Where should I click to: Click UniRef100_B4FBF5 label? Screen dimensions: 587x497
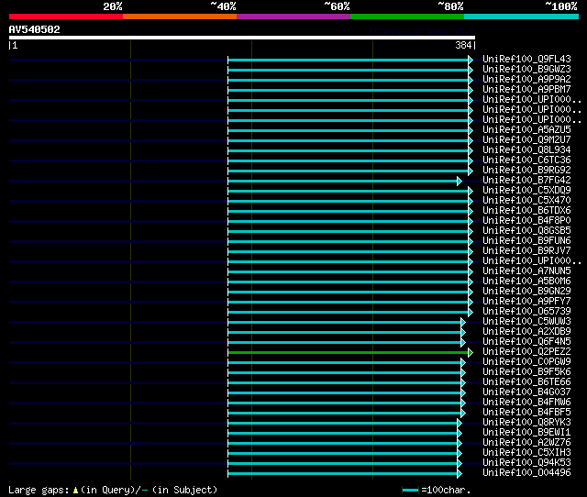tap(526, 413)
